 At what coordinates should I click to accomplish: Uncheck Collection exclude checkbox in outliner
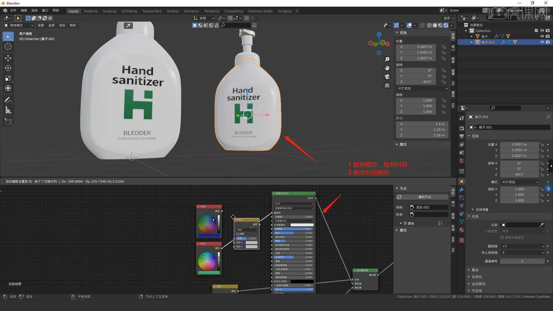536,31
